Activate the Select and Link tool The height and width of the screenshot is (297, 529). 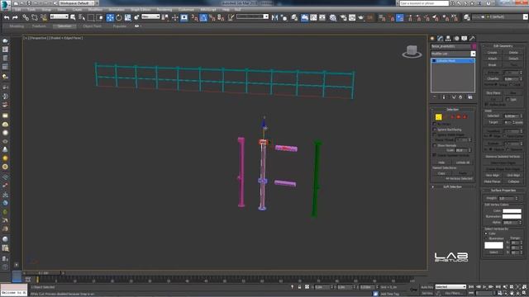click(x=26, y=17)
